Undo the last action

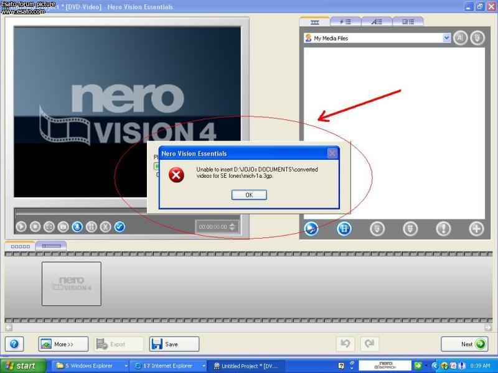coord(345,344)
